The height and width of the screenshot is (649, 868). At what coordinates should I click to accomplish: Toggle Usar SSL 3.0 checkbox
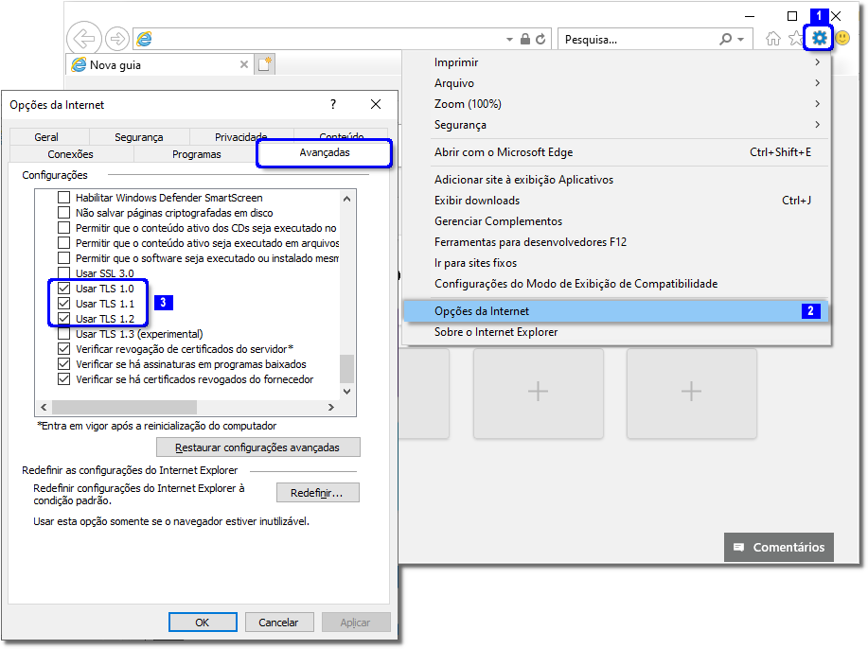point(64,273)
